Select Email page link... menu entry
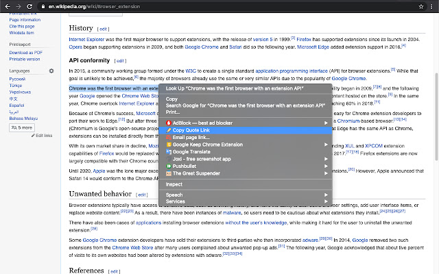The height and width of the screenshot is (274, 439). click(246, 138)
